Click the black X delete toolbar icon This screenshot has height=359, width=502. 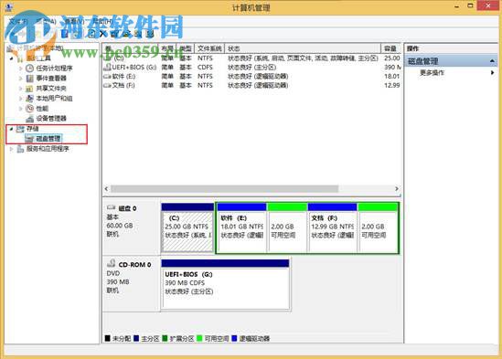(102, 34)
